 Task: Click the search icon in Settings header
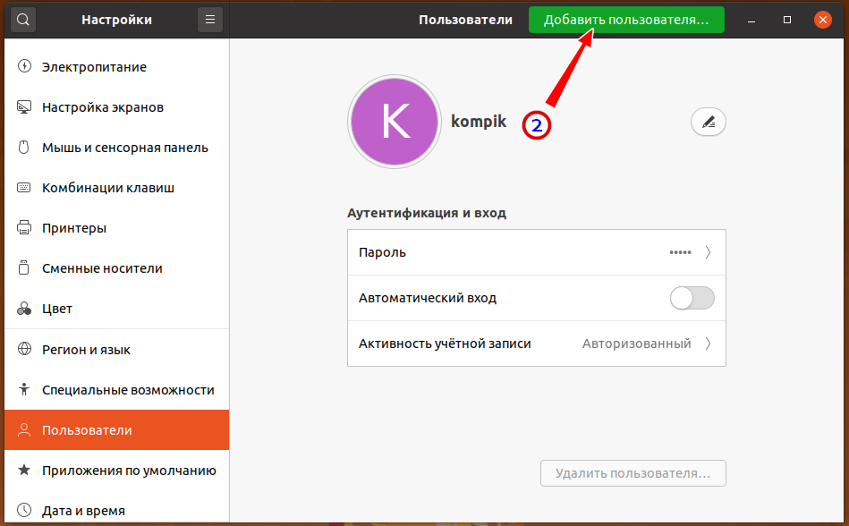23,20
